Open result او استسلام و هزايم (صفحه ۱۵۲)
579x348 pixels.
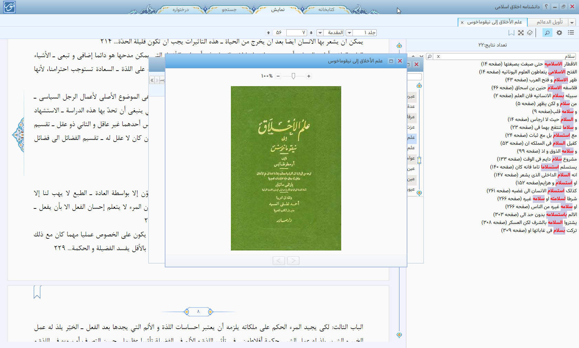(546, 183)
